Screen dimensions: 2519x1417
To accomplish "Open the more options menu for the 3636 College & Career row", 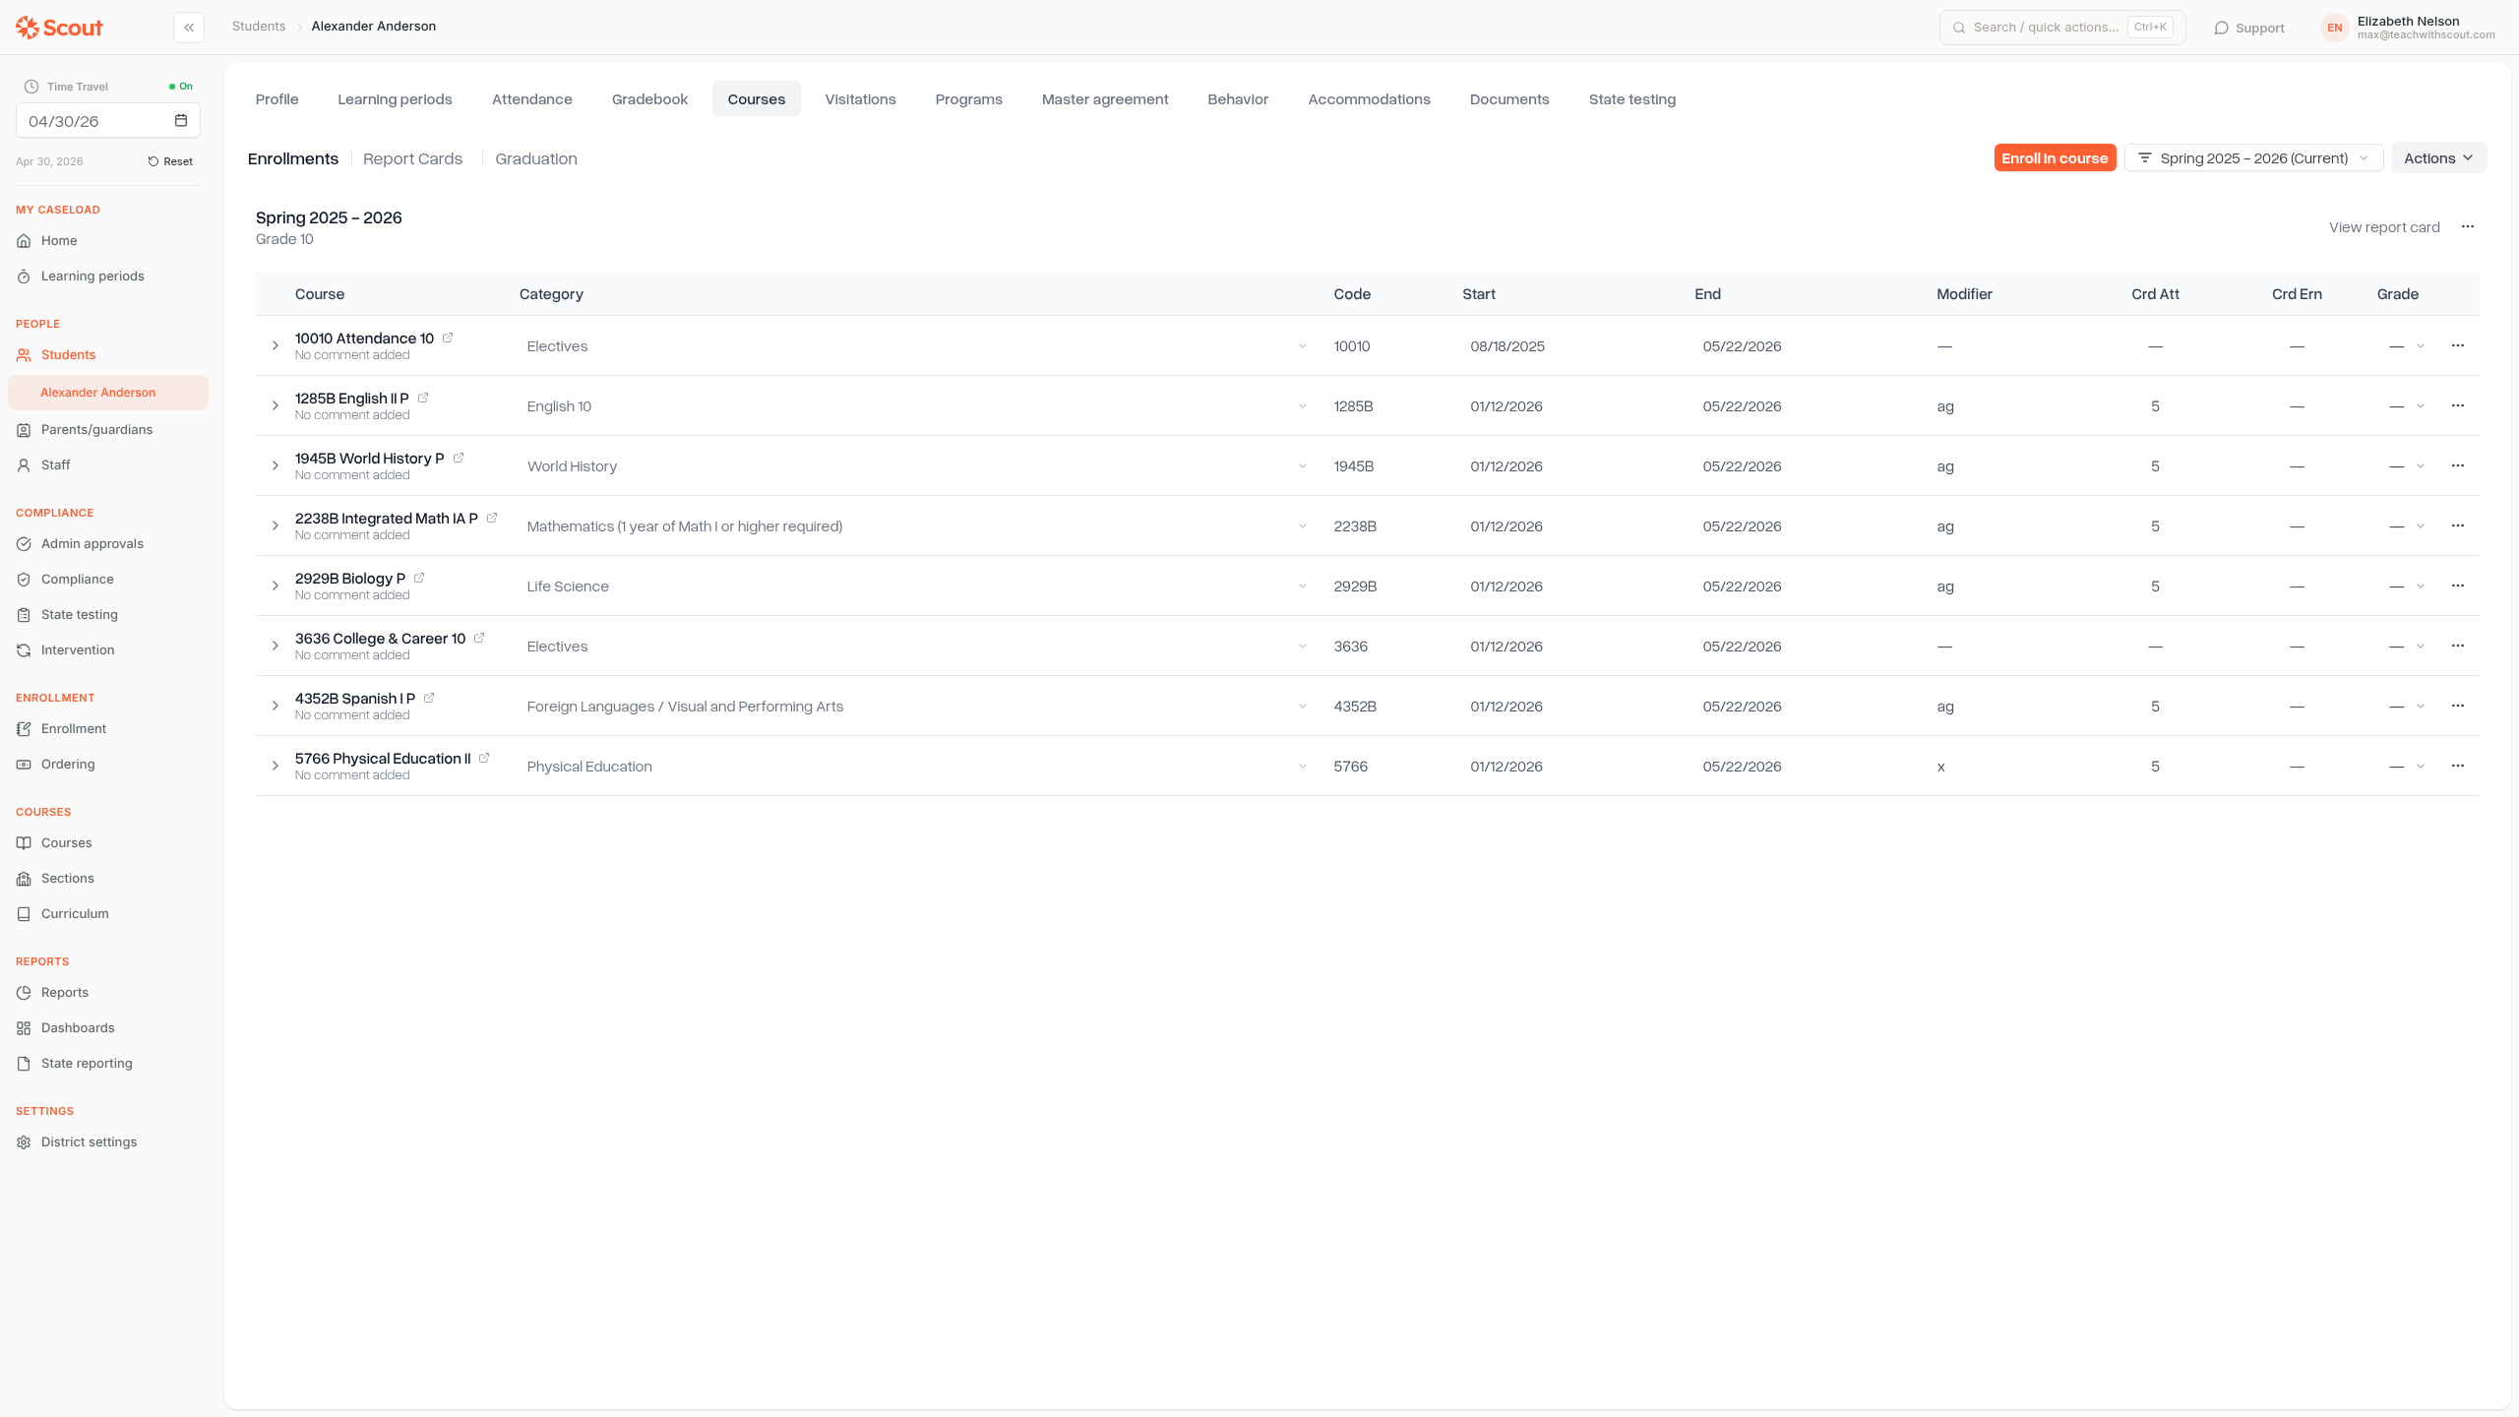I will click(x=2458, y=646).
